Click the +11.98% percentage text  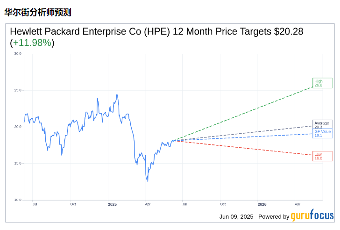pyautogui.click(x=32, y=43)
